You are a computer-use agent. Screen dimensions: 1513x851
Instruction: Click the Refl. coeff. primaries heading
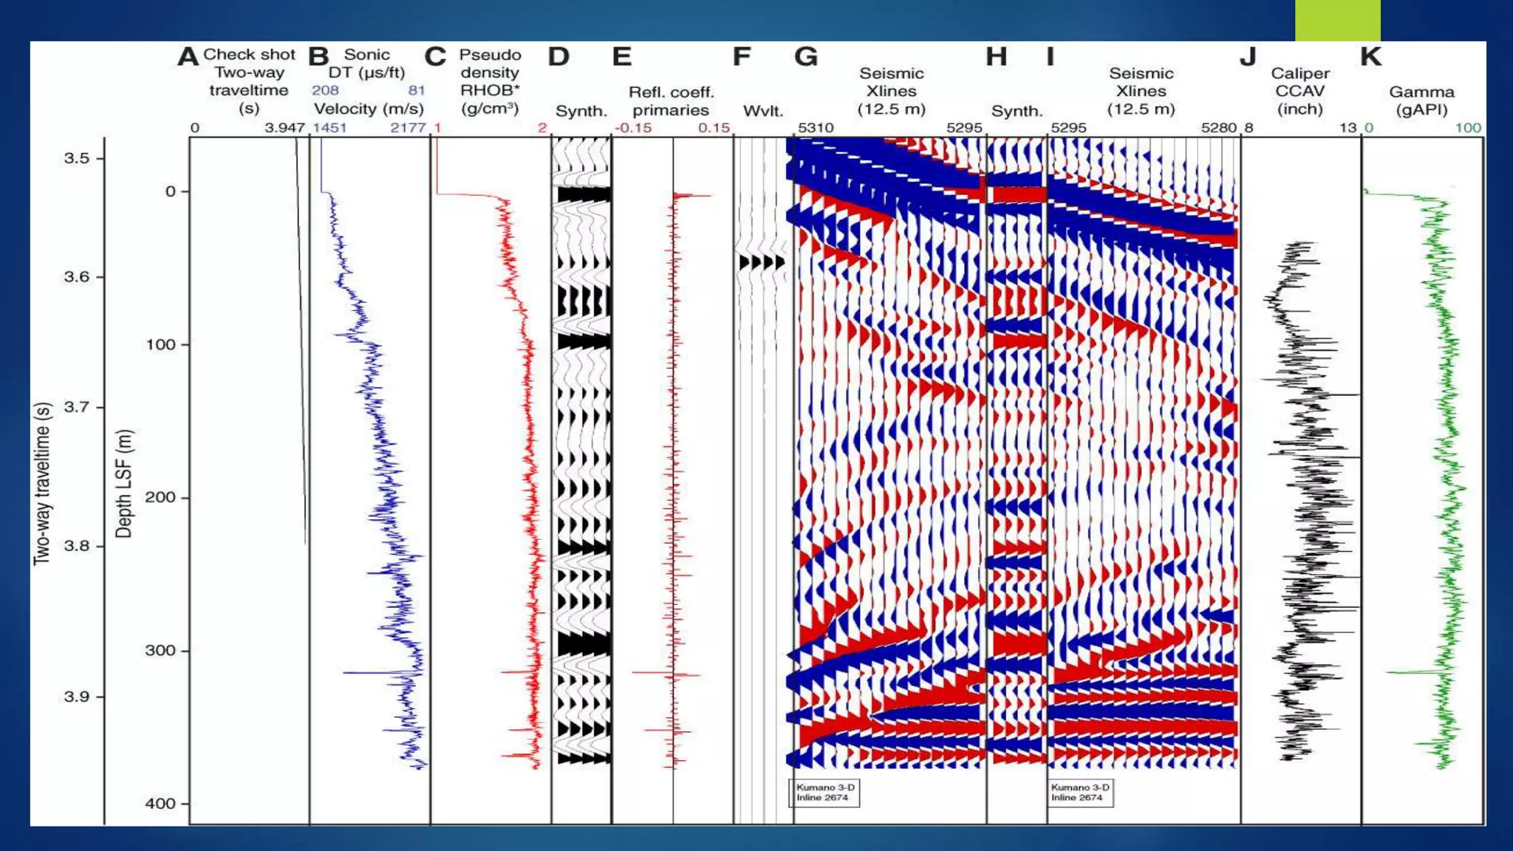pyautogui.click(x=671, y=101)
